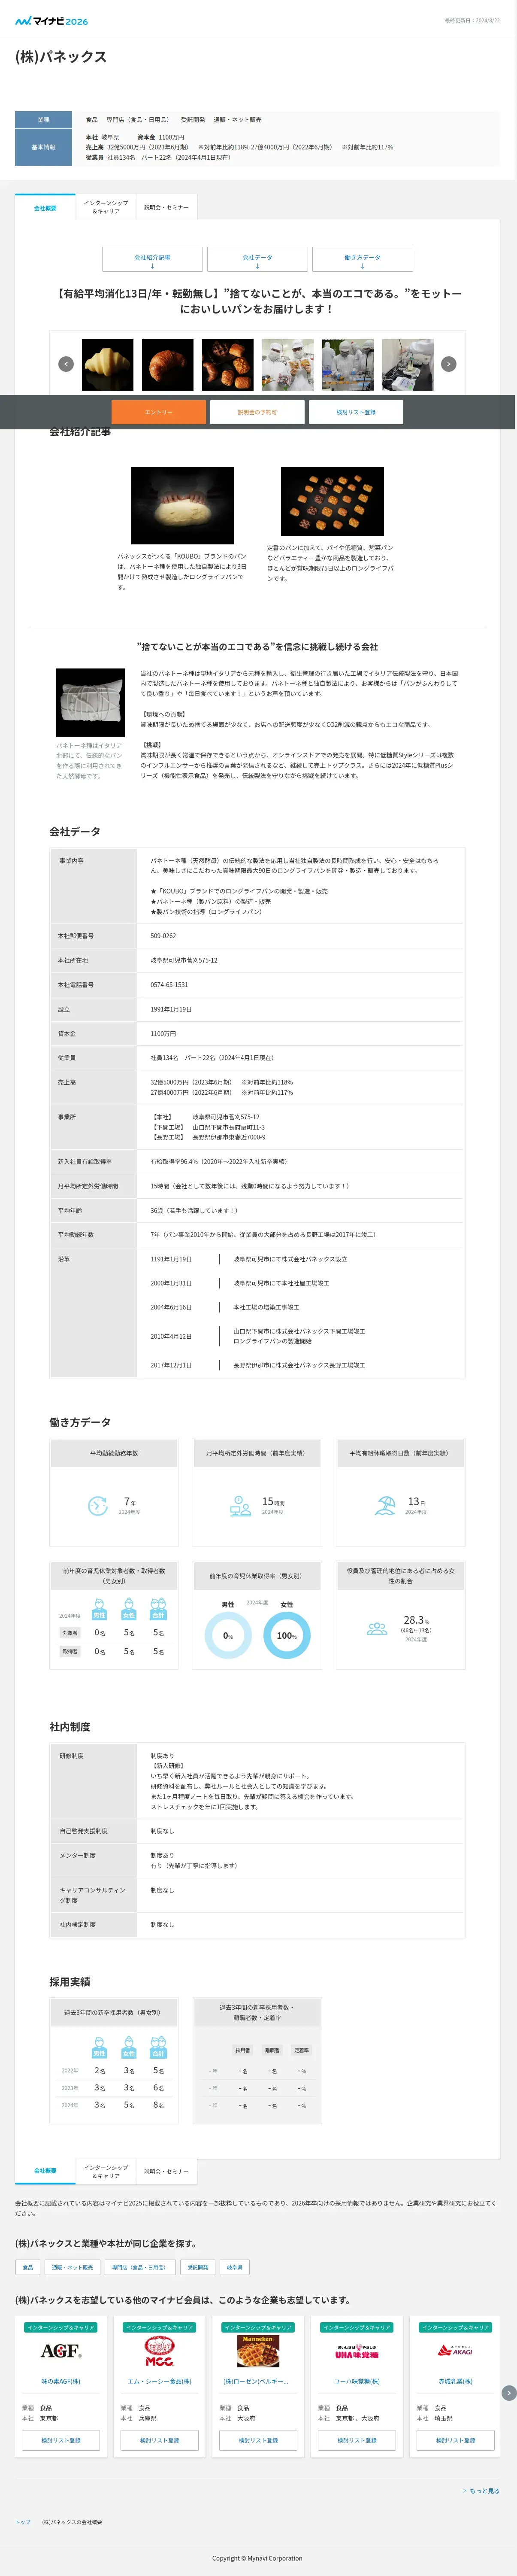Register ローゼン to 検討リスト
The height and width of the screenshot is (2576, 517).
(x=258, y=2440)
